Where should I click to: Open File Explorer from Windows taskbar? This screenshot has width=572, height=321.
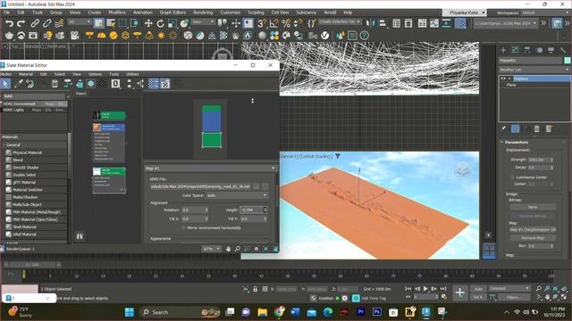click(262, 312)
